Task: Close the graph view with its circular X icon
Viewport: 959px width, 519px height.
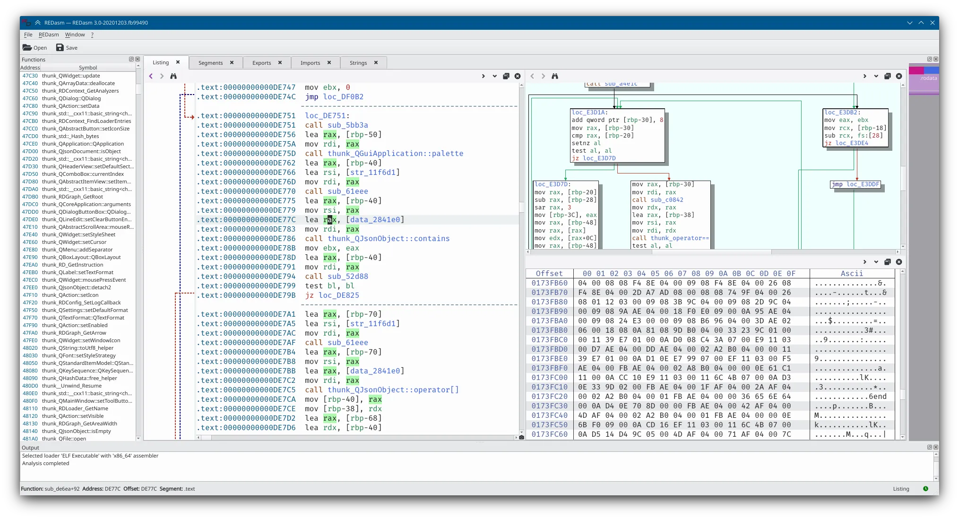Action: 899,76
